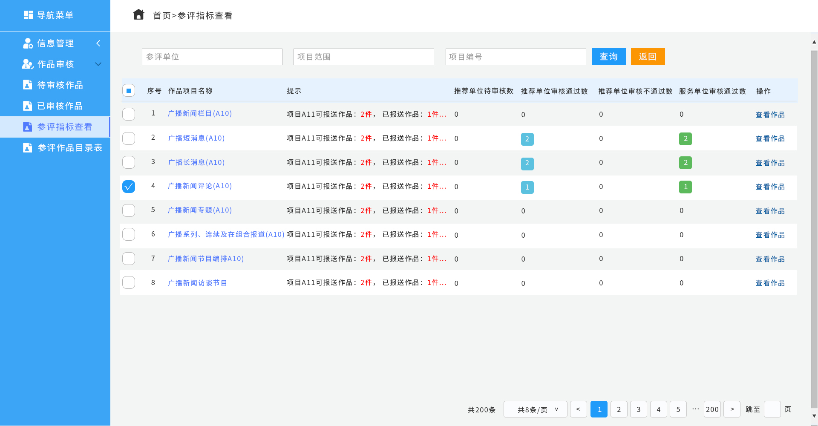The height and width of the screenshot is (426, 818).
Task: Click the 已审核作品 document icon
Action: click(x=28, y=106)
